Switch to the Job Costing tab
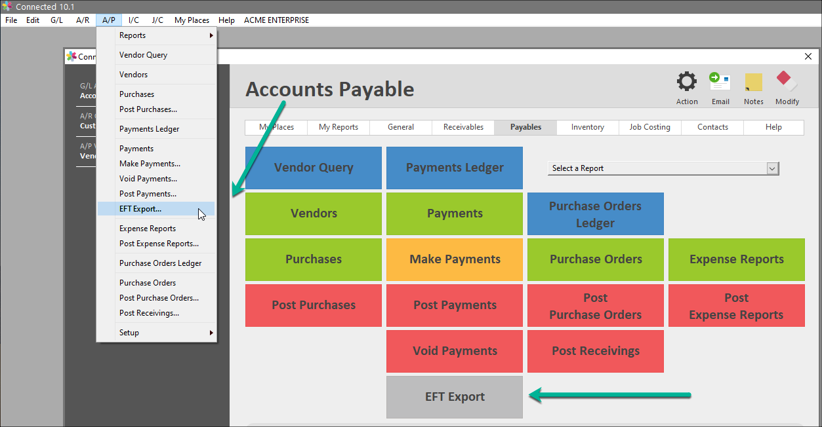This screenshot has height=427, width=822. coord(649,127)
